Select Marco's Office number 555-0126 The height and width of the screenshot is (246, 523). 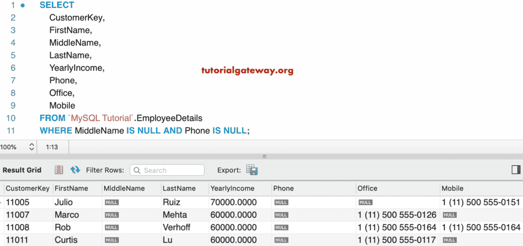point(397,215)
